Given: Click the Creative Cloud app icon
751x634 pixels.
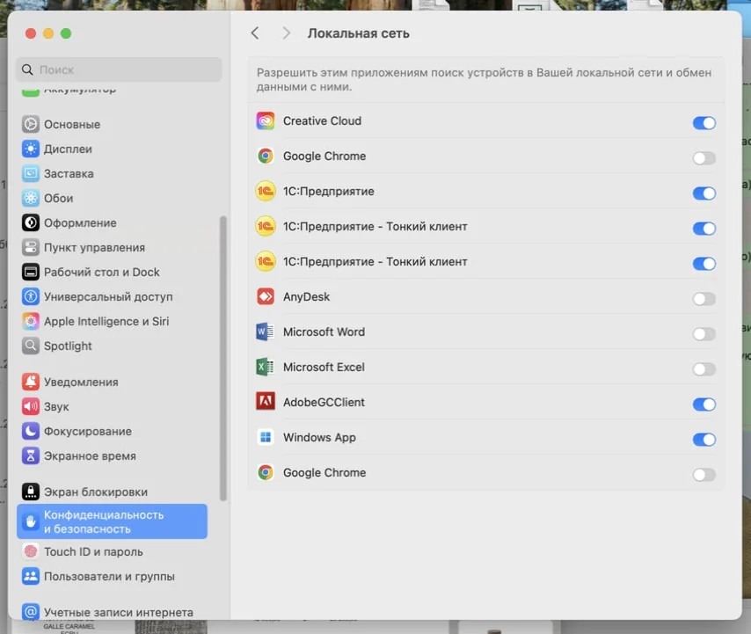Looking at the screenshot, I should [x=266, y=120].
